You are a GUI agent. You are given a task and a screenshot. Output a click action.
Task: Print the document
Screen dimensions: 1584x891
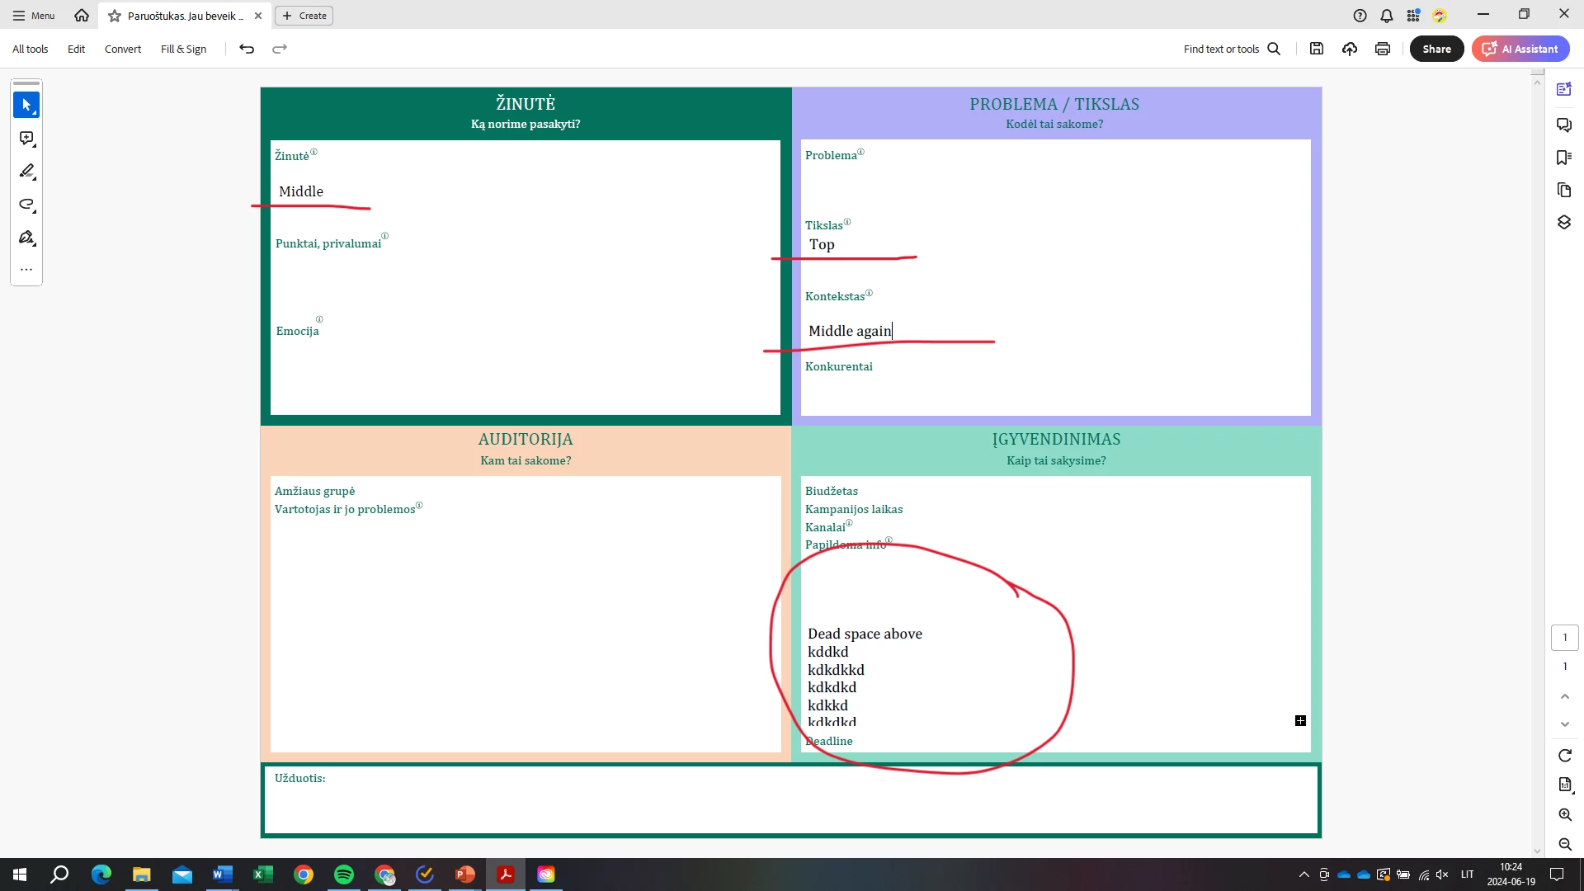click(1383, 49)
